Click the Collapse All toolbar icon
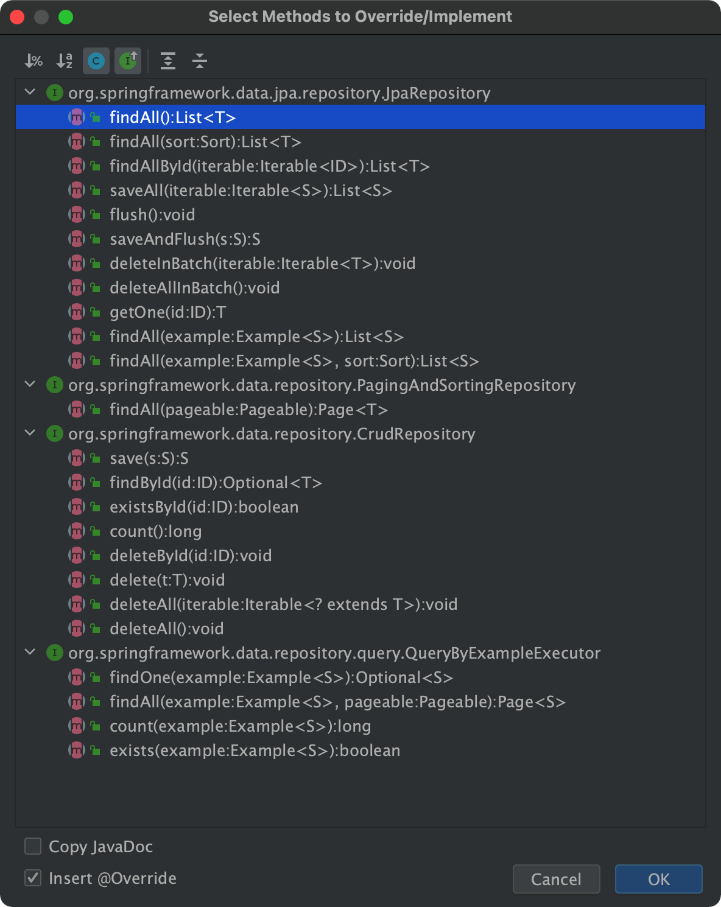721x907 pixels. coord(200,61)
